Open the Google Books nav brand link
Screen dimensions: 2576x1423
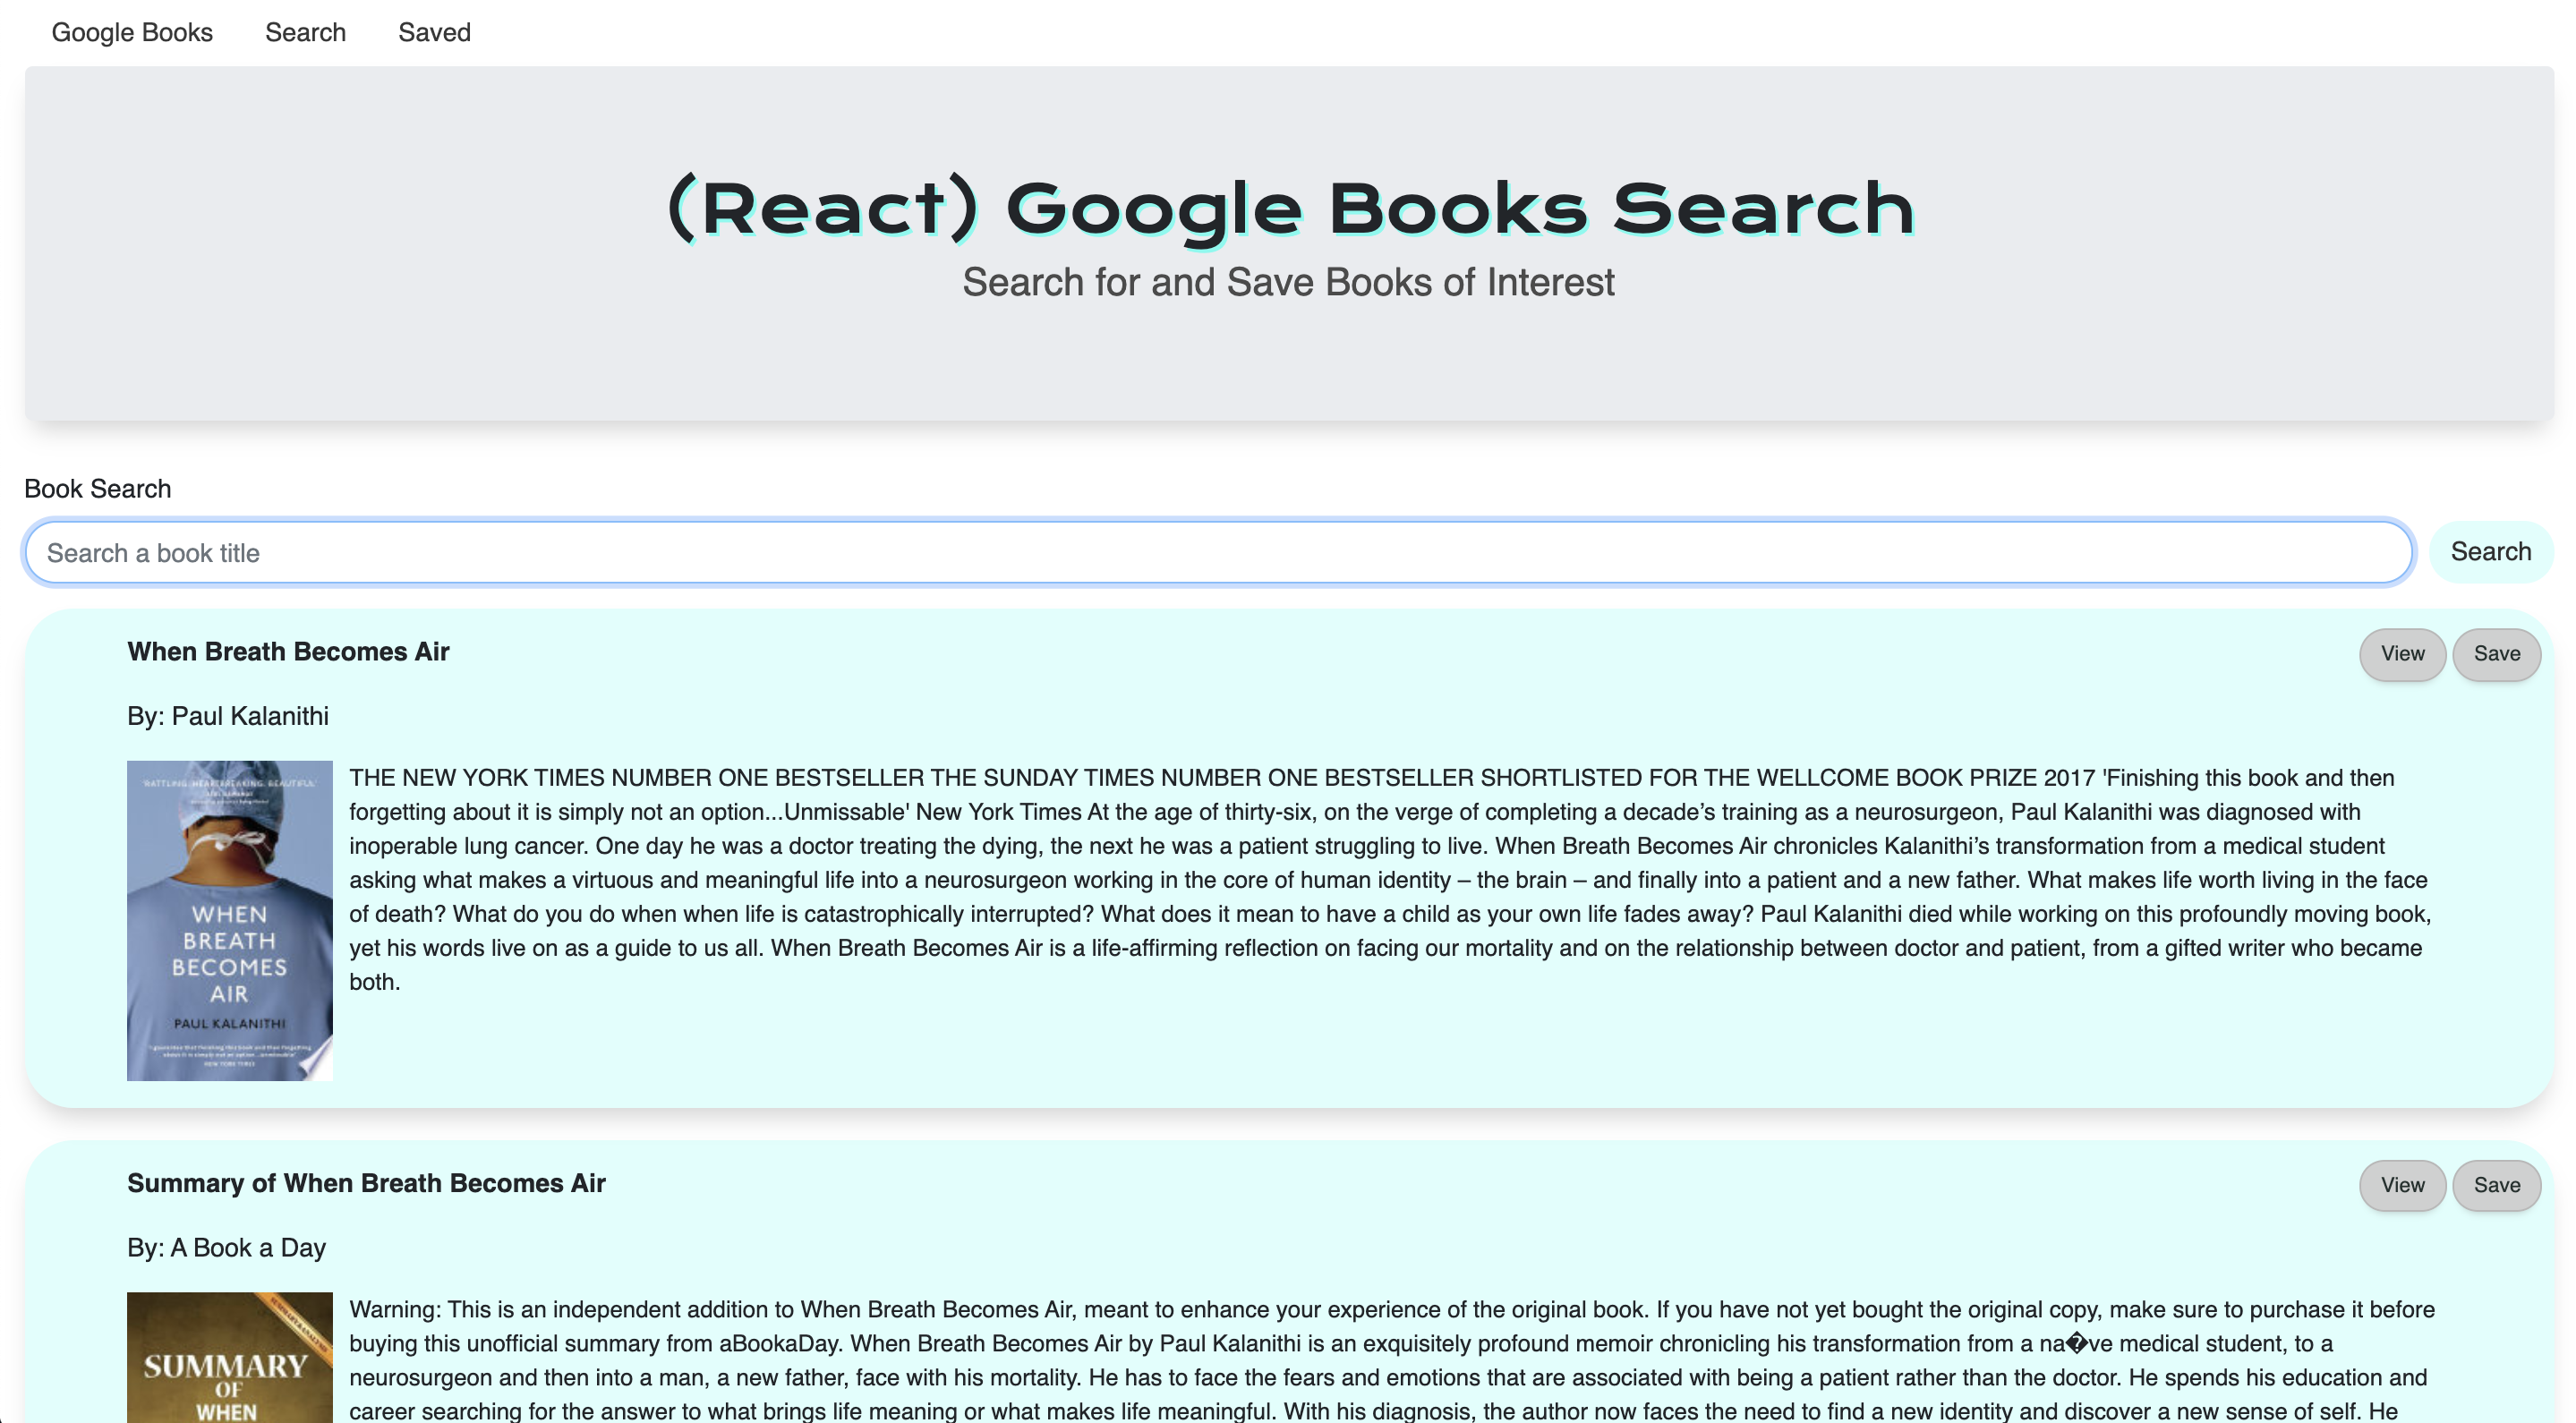pos(132,32)
